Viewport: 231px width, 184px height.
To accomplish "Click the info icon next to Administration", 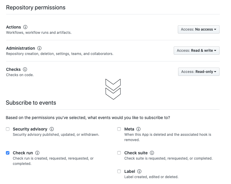I will (x=39, y=48).
